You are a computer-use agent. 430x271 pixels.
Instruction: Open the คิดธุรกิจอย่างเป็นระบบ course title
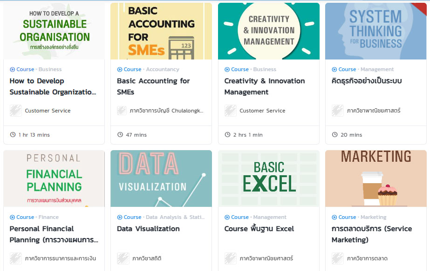tap(367, 81)
